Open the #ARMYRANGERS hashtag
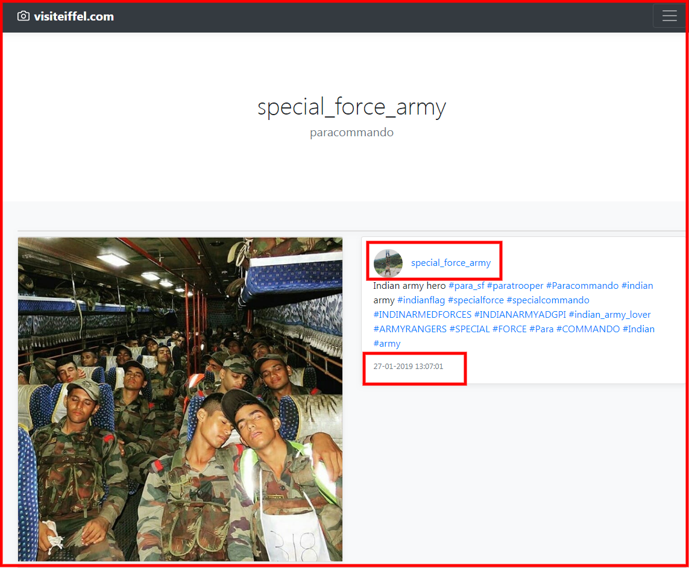 coord(410,329)
